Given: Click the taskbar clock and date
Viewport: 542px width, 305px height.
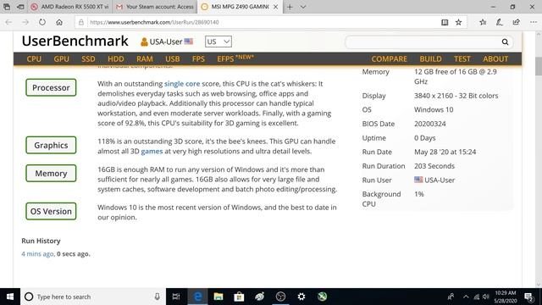Looking at the screenshot, I should [x=505, y=297].
